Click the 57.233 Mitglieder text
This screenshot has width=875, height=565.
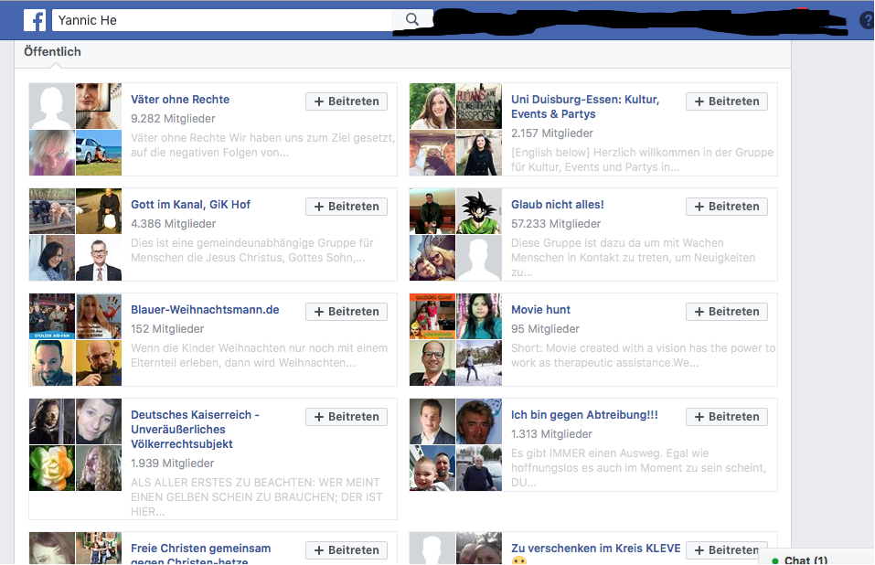coord(556,224)
